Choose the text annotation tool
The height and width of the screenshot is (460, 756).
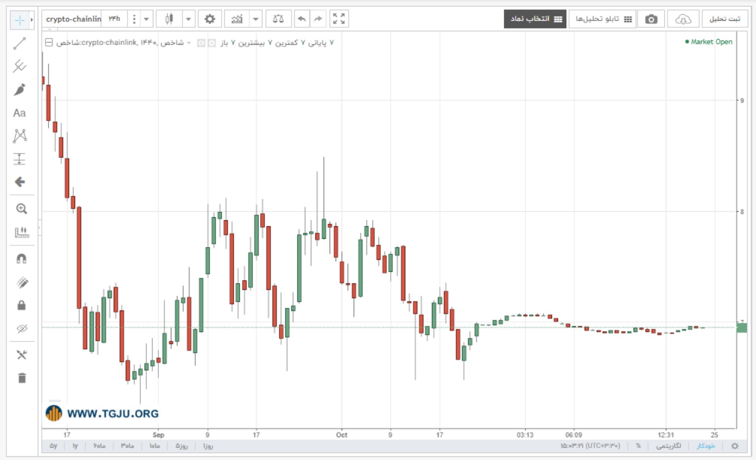pyautogui.click(x=19, y=113)
